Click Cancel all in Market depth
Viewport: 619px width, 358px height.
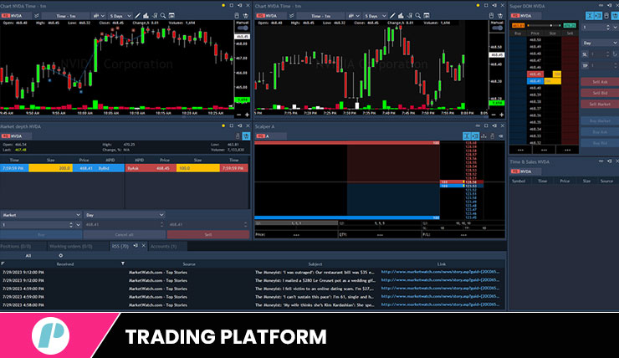(x=125, y=235)
